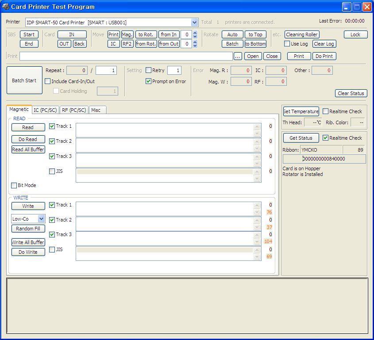Open the Low-Co coercivity dropdown
This screenshot has height=340, width=374.
pyautogui.click(x=41, y=219)
